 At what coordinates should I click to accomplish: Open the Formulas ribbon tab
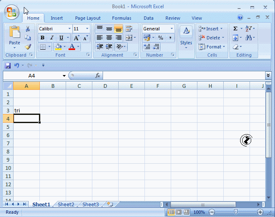121,18
